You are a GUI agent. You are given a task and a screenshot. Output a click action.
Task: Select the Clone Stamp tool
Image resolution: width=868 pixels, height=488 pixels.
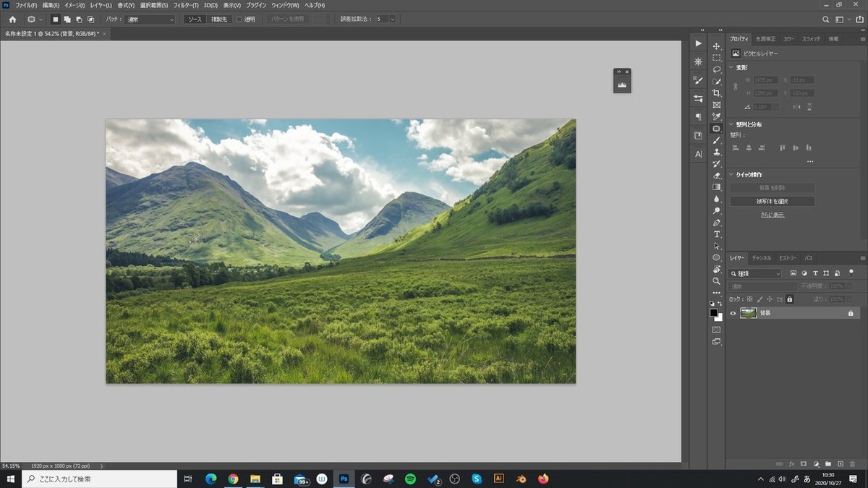pos(717,152)
